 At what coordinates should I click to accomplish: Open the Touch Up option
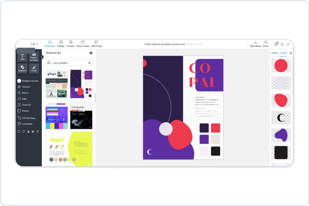pyautogui.click(x=24, y=105)
